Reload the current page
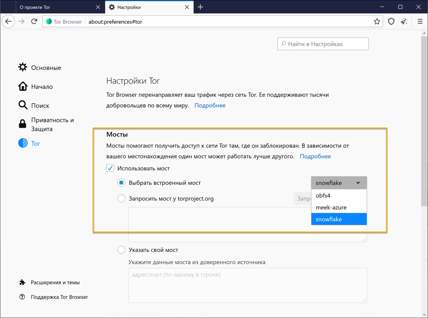The width and height of the screenshot is (428, 318). coord(34,21)
